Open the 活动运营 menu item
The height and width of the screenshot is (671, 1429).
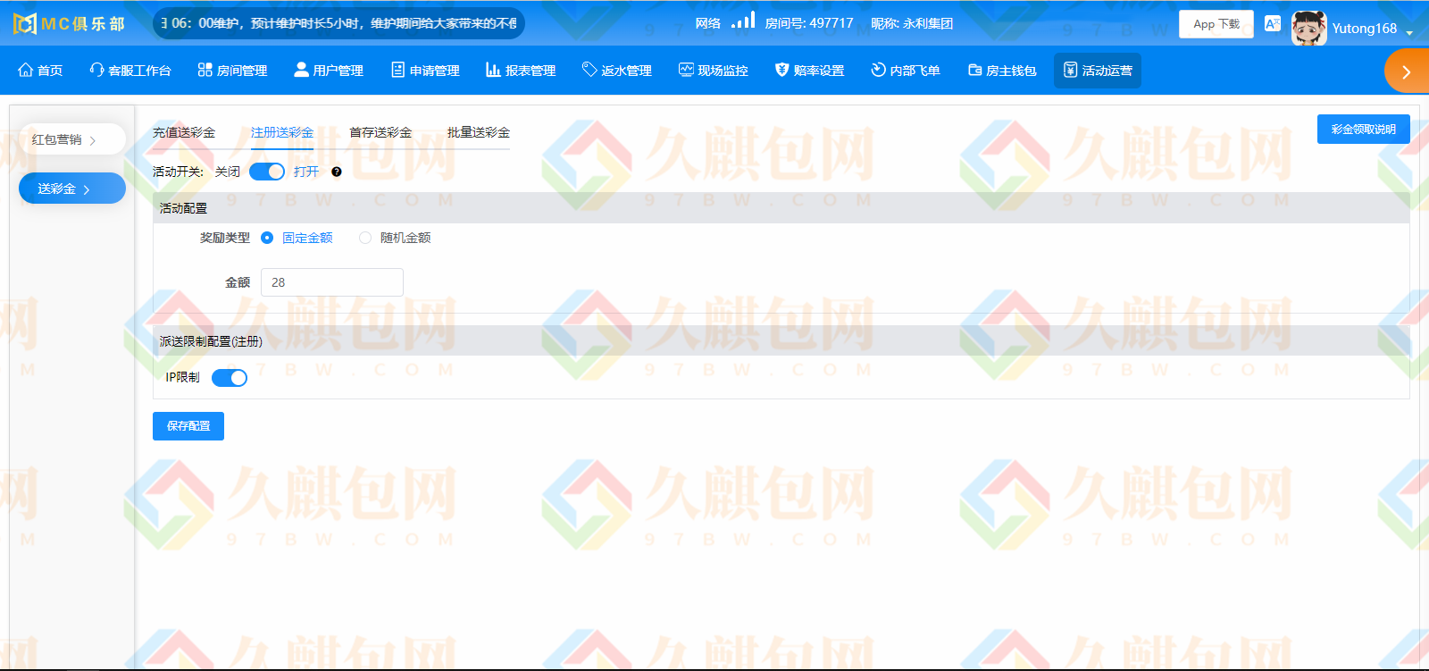(x=1098, y=71)
